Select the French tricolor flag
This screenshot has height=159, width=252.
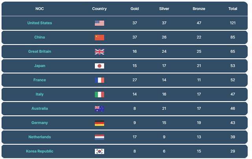(100, 80)
